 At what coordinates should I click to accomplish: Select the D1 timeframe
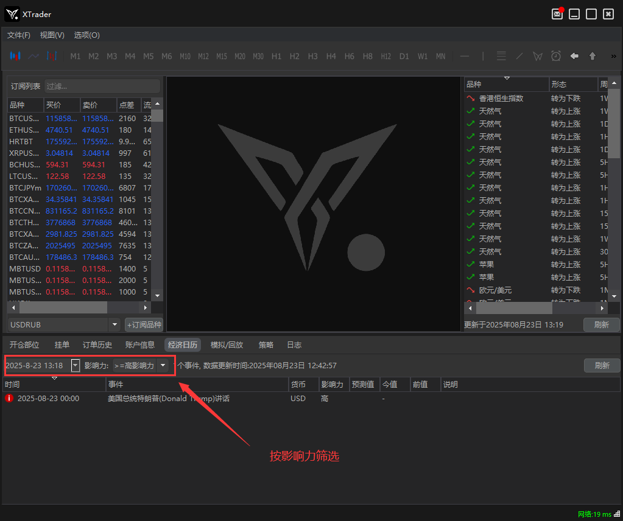[x=404, y=56]
